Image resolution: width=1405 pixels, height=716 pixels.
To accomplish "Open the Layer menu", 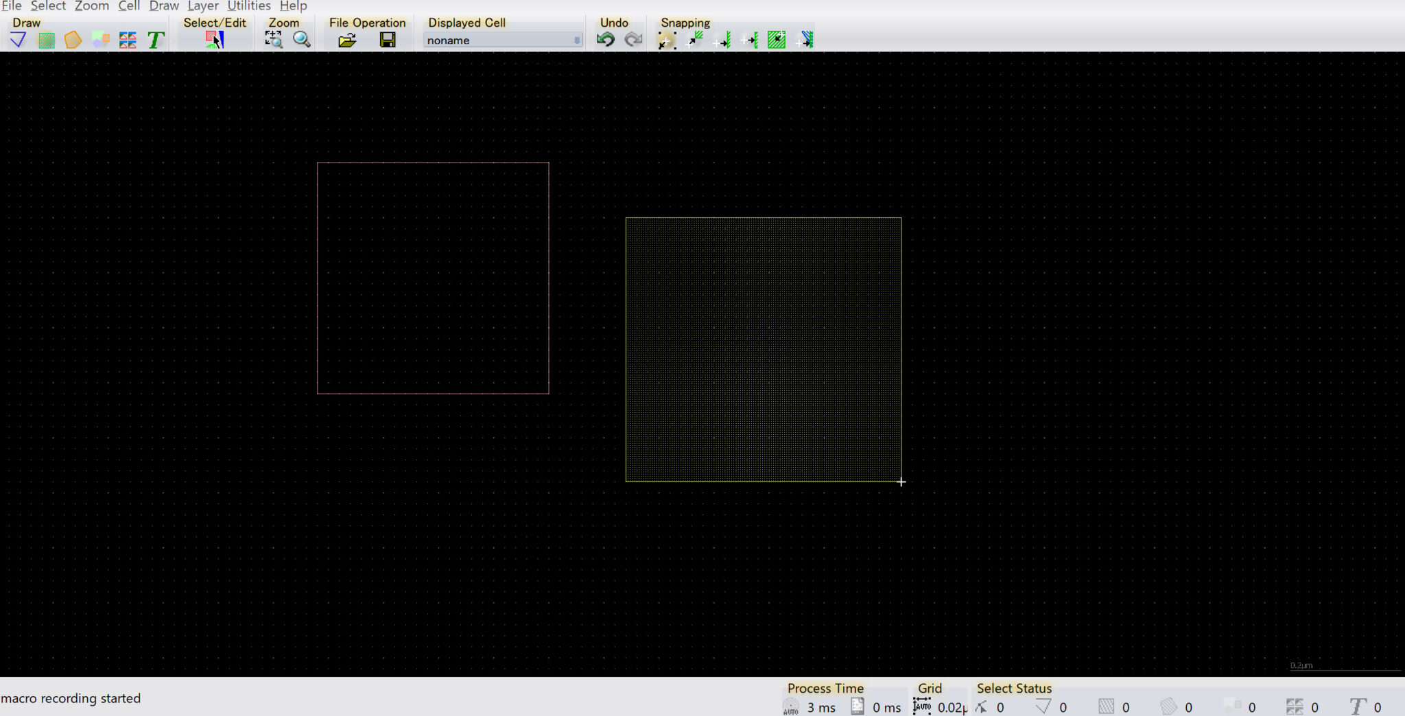I will click(x=203, y=6).
